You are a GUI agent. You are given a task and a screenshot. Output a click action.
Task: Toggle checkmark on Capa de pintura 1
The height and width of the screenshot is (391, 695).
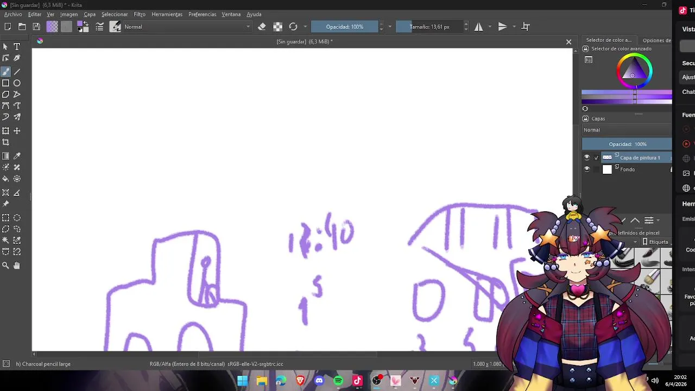point(596,157)
